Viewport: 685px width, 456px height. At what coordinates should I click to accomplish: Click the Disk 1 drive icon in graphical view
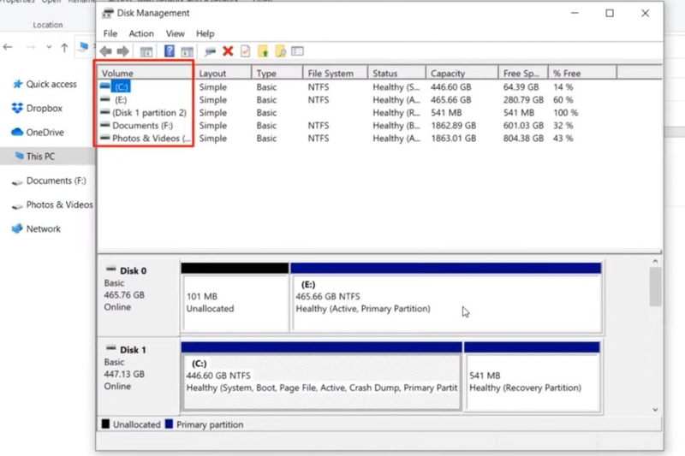[x=111, y=348]
